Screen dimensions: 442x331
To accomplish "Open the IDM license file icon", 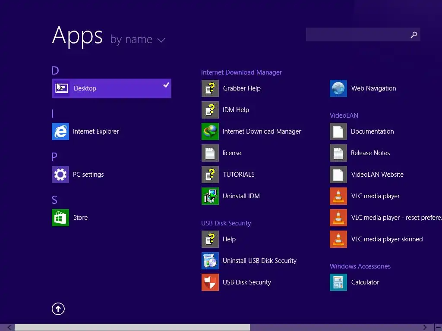I will pos(210,153).
